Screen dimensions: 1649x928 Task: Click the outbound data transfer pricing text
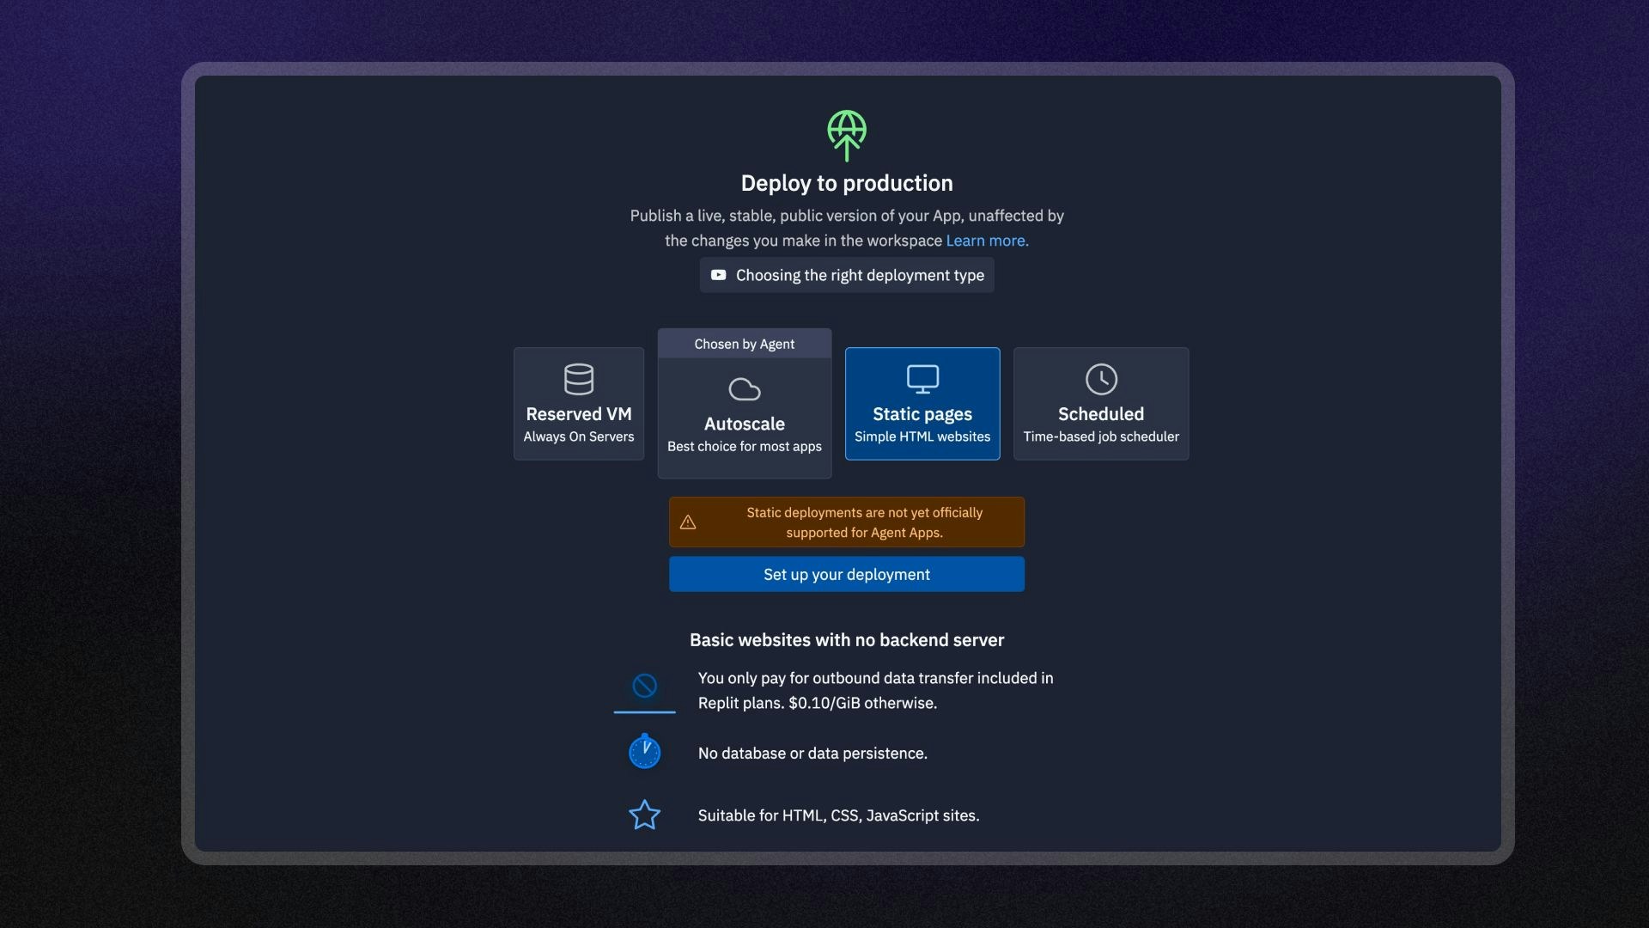click(x=875, y=690)
